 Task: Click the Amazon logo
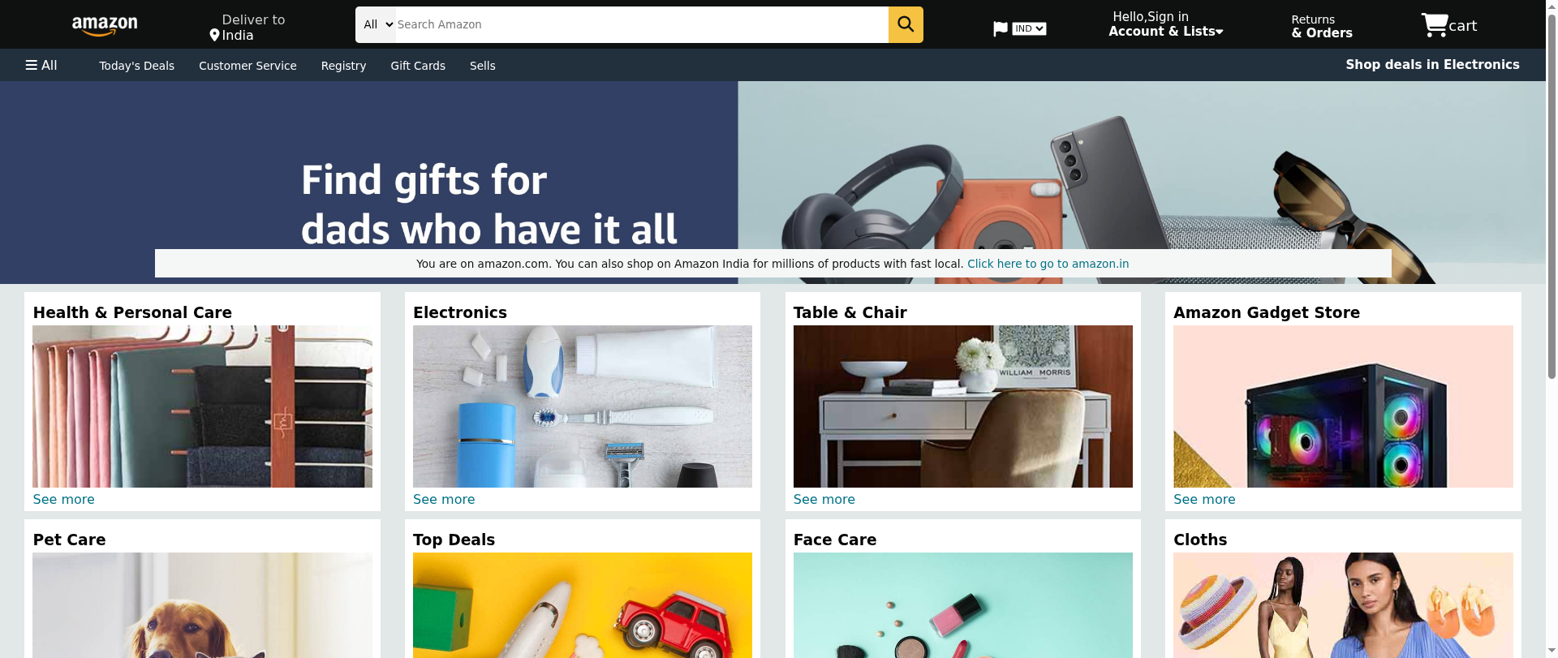[x=105, y=26]
